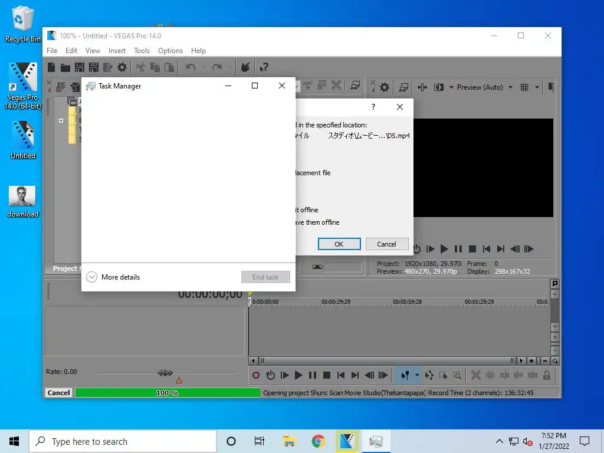Open the Help menu

[198, 51]
